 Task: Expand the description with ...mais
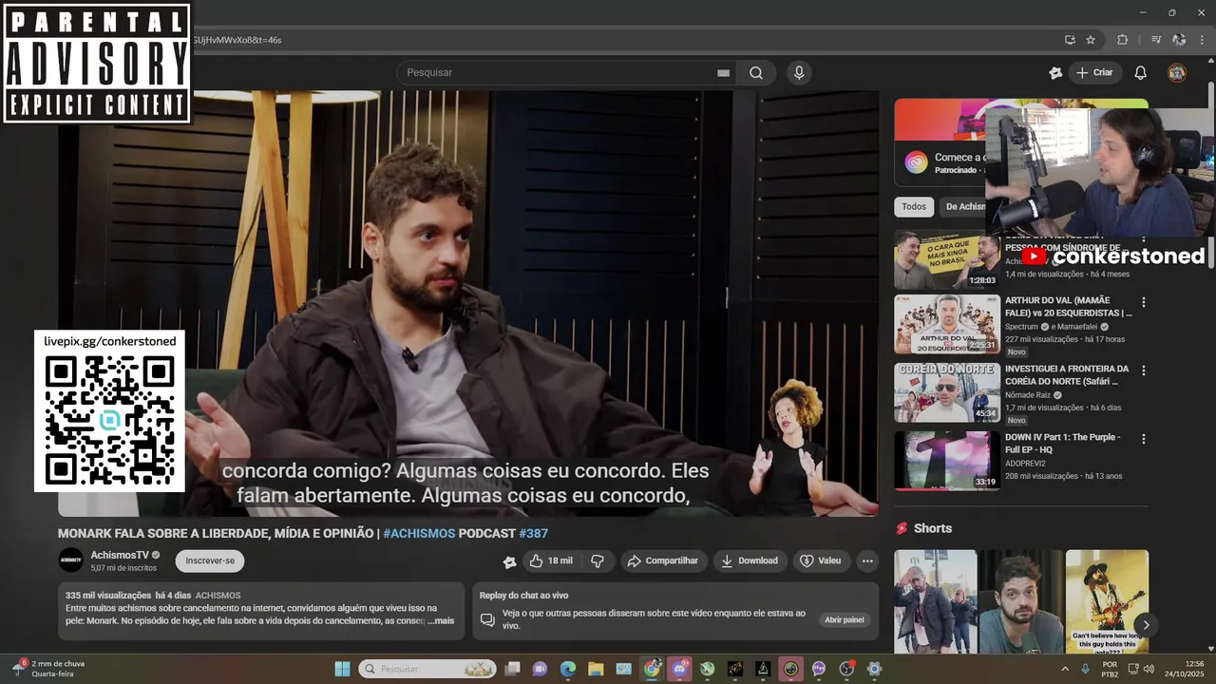(441, 621)
